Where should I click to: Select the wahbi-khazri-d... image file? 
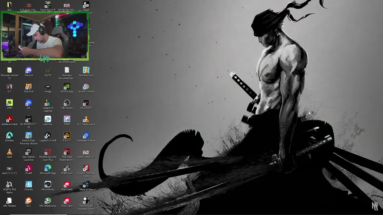[x=86, y=153]
